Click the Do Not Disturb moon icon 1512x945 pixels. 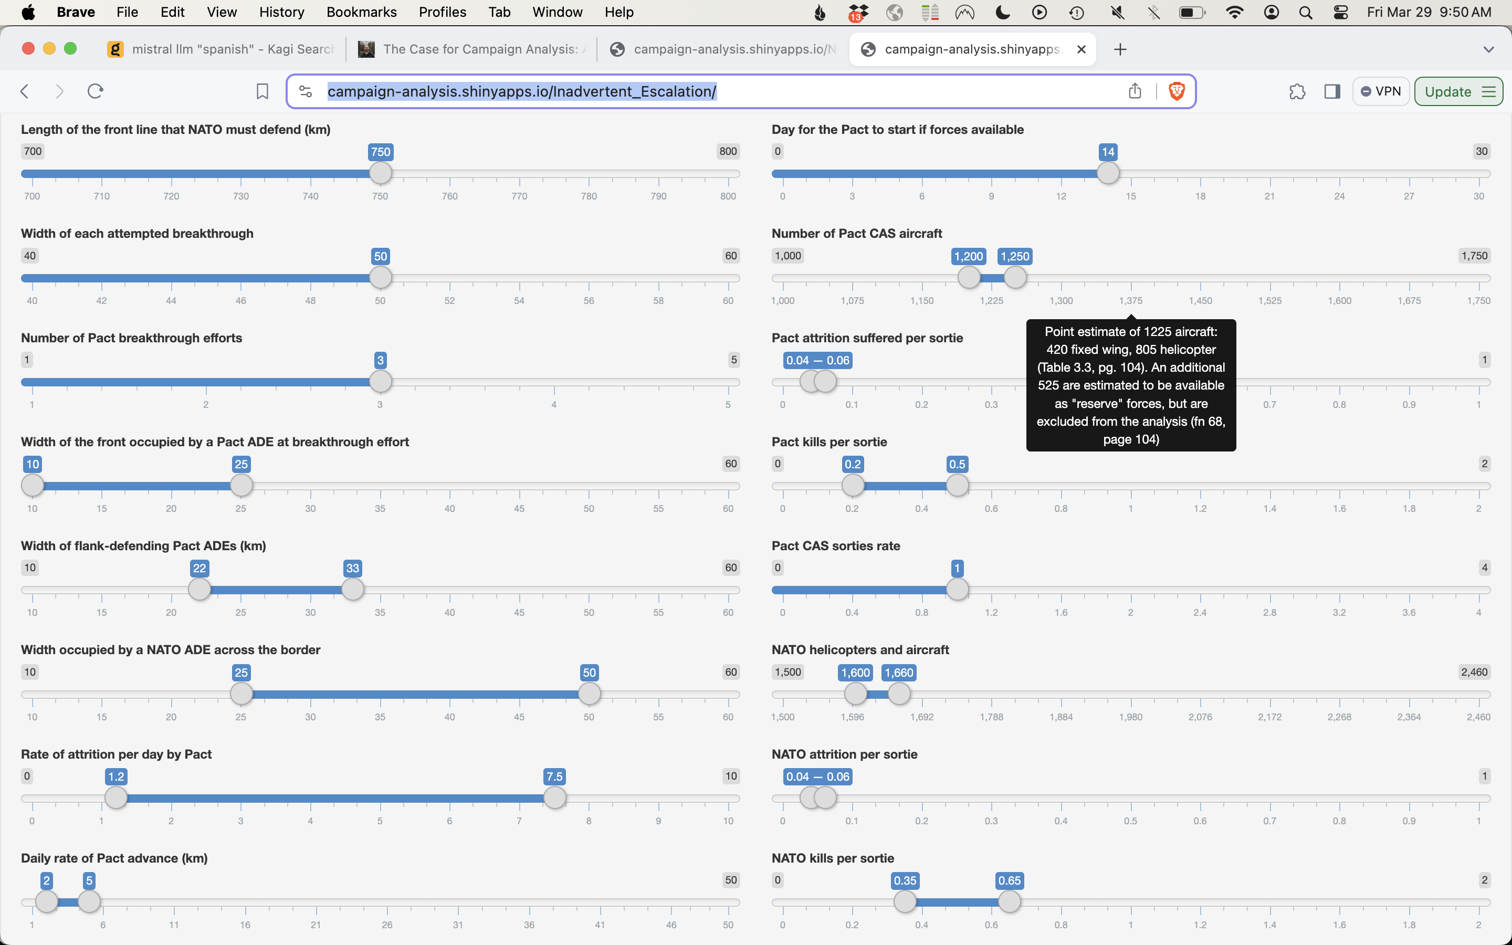coord(1002,12)
